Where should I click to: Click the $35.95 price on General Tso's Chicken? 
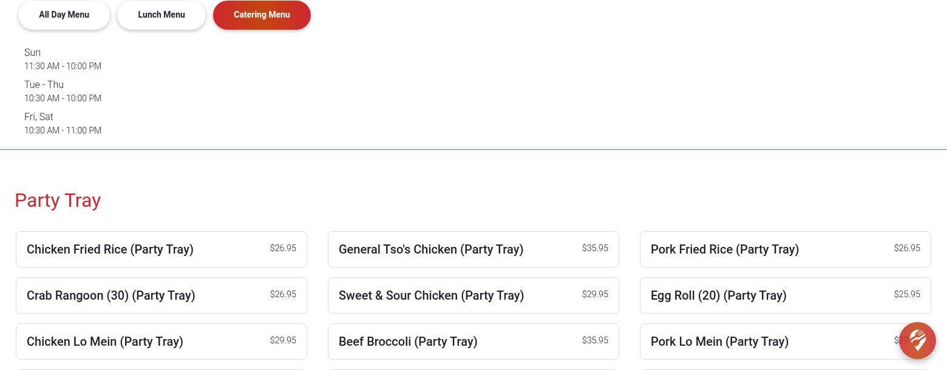click(x=595, y=248)
